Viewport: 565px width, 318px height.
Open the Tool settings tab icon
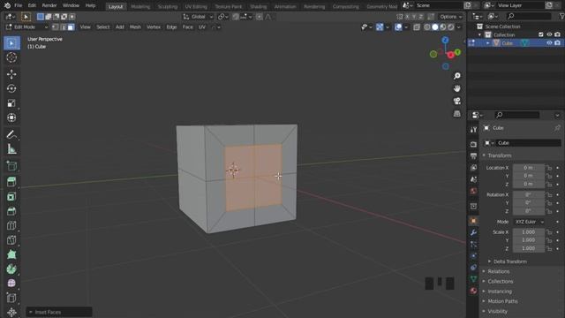(x=473, y=130)
